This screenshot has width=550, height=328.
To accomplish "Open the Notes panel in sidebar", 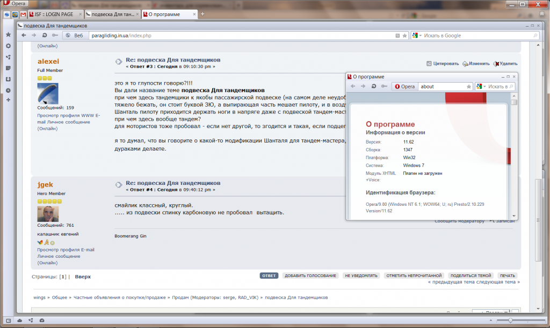I will click(x=8, y=68).
